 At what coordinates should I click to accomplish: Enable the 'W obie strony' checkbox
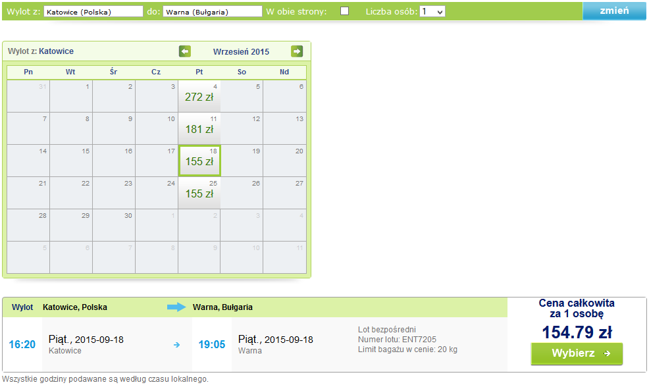click(x=344, y=11)
